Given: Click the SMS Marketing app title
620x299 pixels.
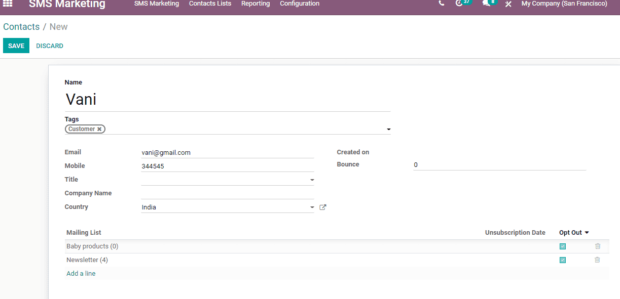Looking at the screenshot, I should [67, 4].
